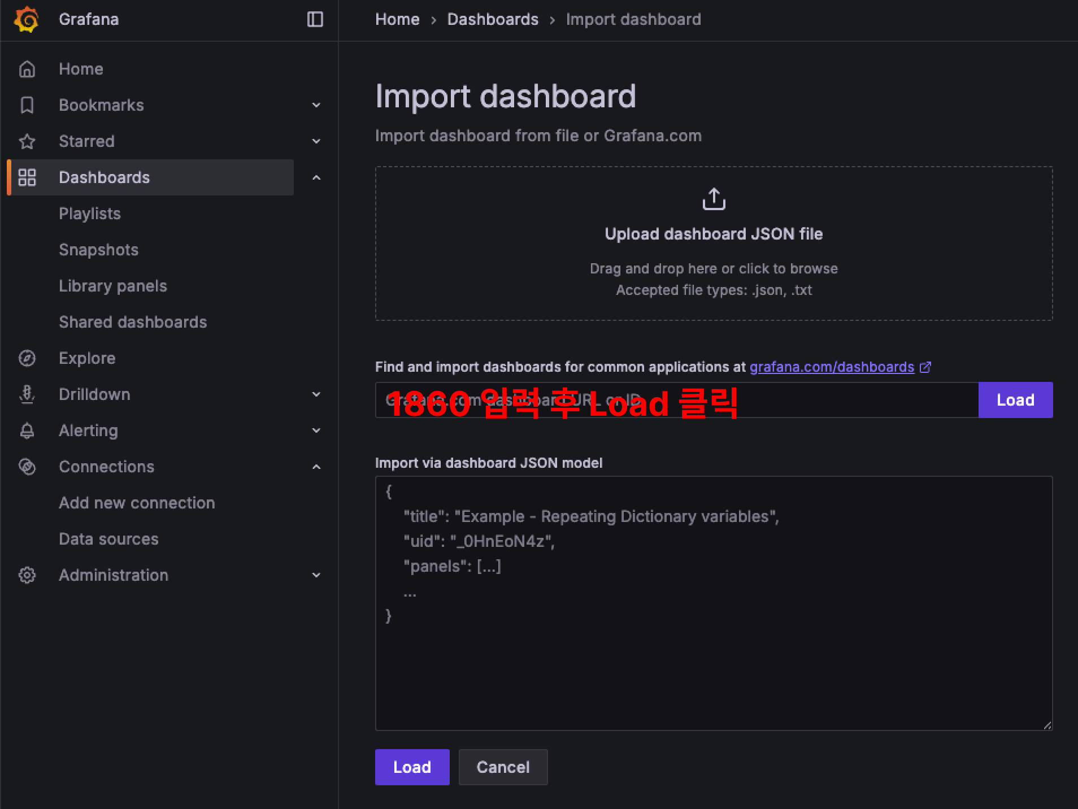Click the Explore compass icon
1078x809 pixels.
pos(27,358)
